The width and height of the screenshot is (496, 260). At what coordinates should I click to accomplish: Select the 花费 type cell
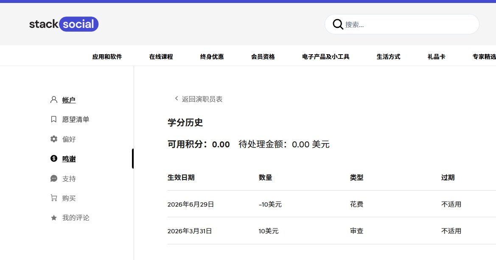click(x=356, y=204)
